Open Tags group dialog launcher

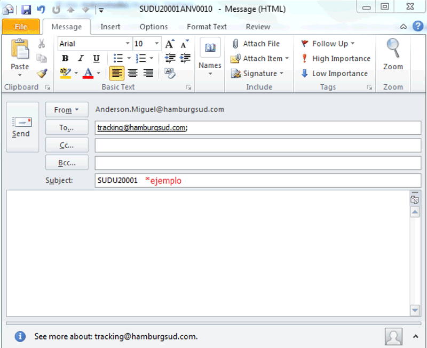pyautogui.click(x=369, y=87)
